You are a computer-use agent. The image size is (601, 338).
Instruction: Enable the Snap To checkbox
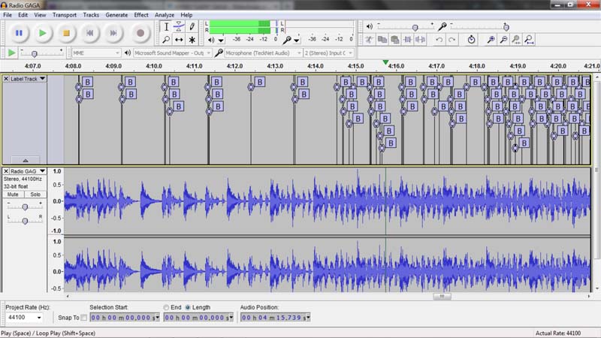pyautogui.click(x=83, y=318)
